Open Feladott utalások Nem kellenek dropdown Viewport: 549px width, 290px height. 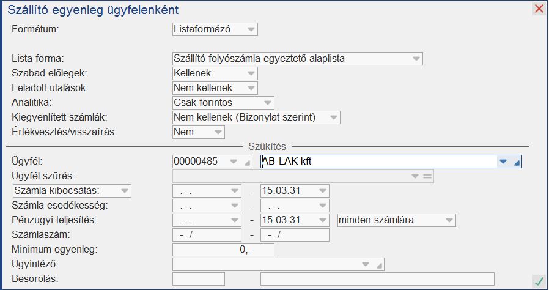(x=249, y=88)
